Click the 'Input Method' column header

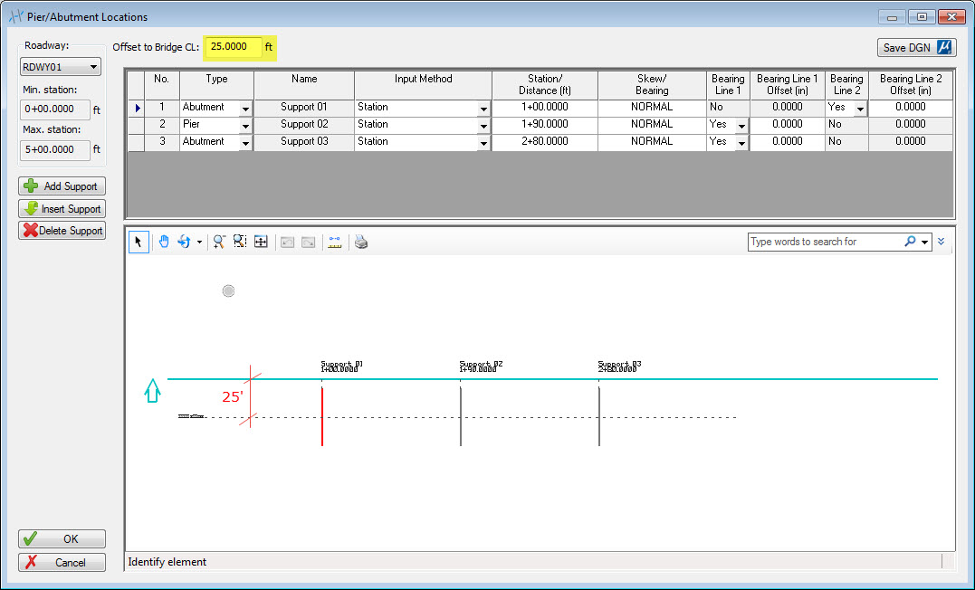click(x=423, y=84)
